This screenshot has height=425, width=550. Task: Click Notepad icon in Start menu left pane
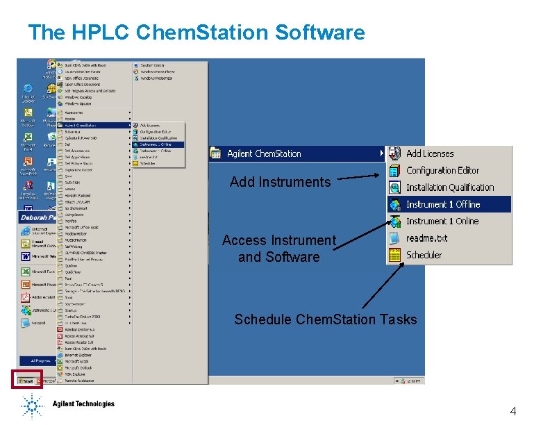[26, 323]
